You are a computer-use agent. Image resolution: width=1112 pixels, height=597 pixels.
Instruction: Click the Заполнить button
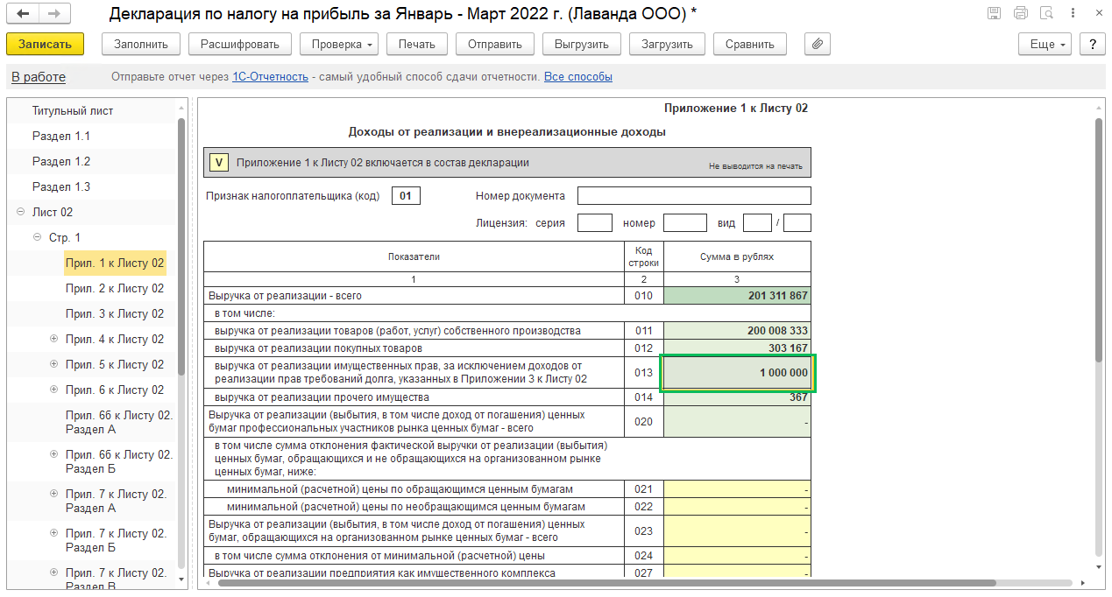(x=141, y=44)
